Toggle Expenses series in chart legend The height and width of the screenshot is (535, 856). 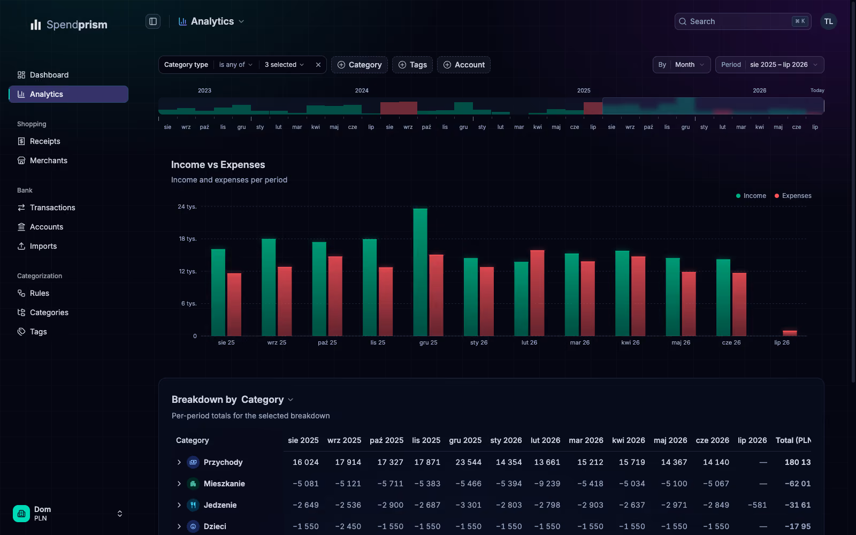793,196
